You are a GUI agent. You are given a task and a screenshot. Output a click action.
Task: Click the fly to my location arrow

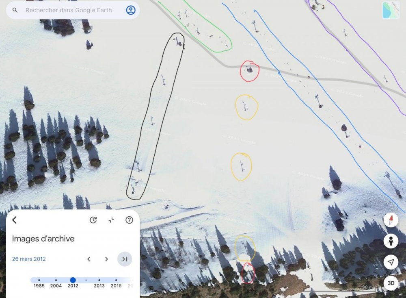[x=391, y=262]
